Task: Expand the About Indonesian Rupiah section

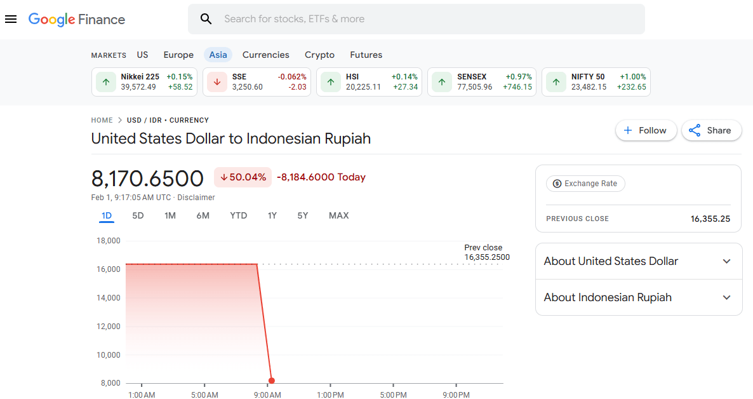Action: (x=727, y=297)
